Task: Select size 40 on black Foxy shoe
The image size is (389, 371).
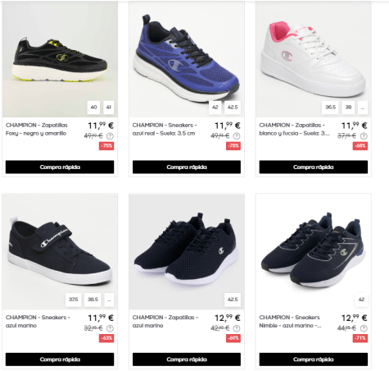Action: [x=93, y=108]
